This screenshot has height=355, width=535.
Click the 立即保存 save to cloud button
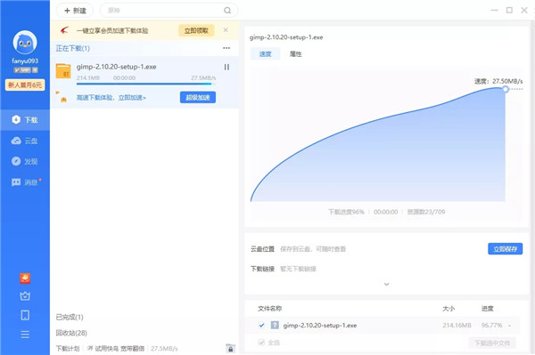[x=505, y=249]
